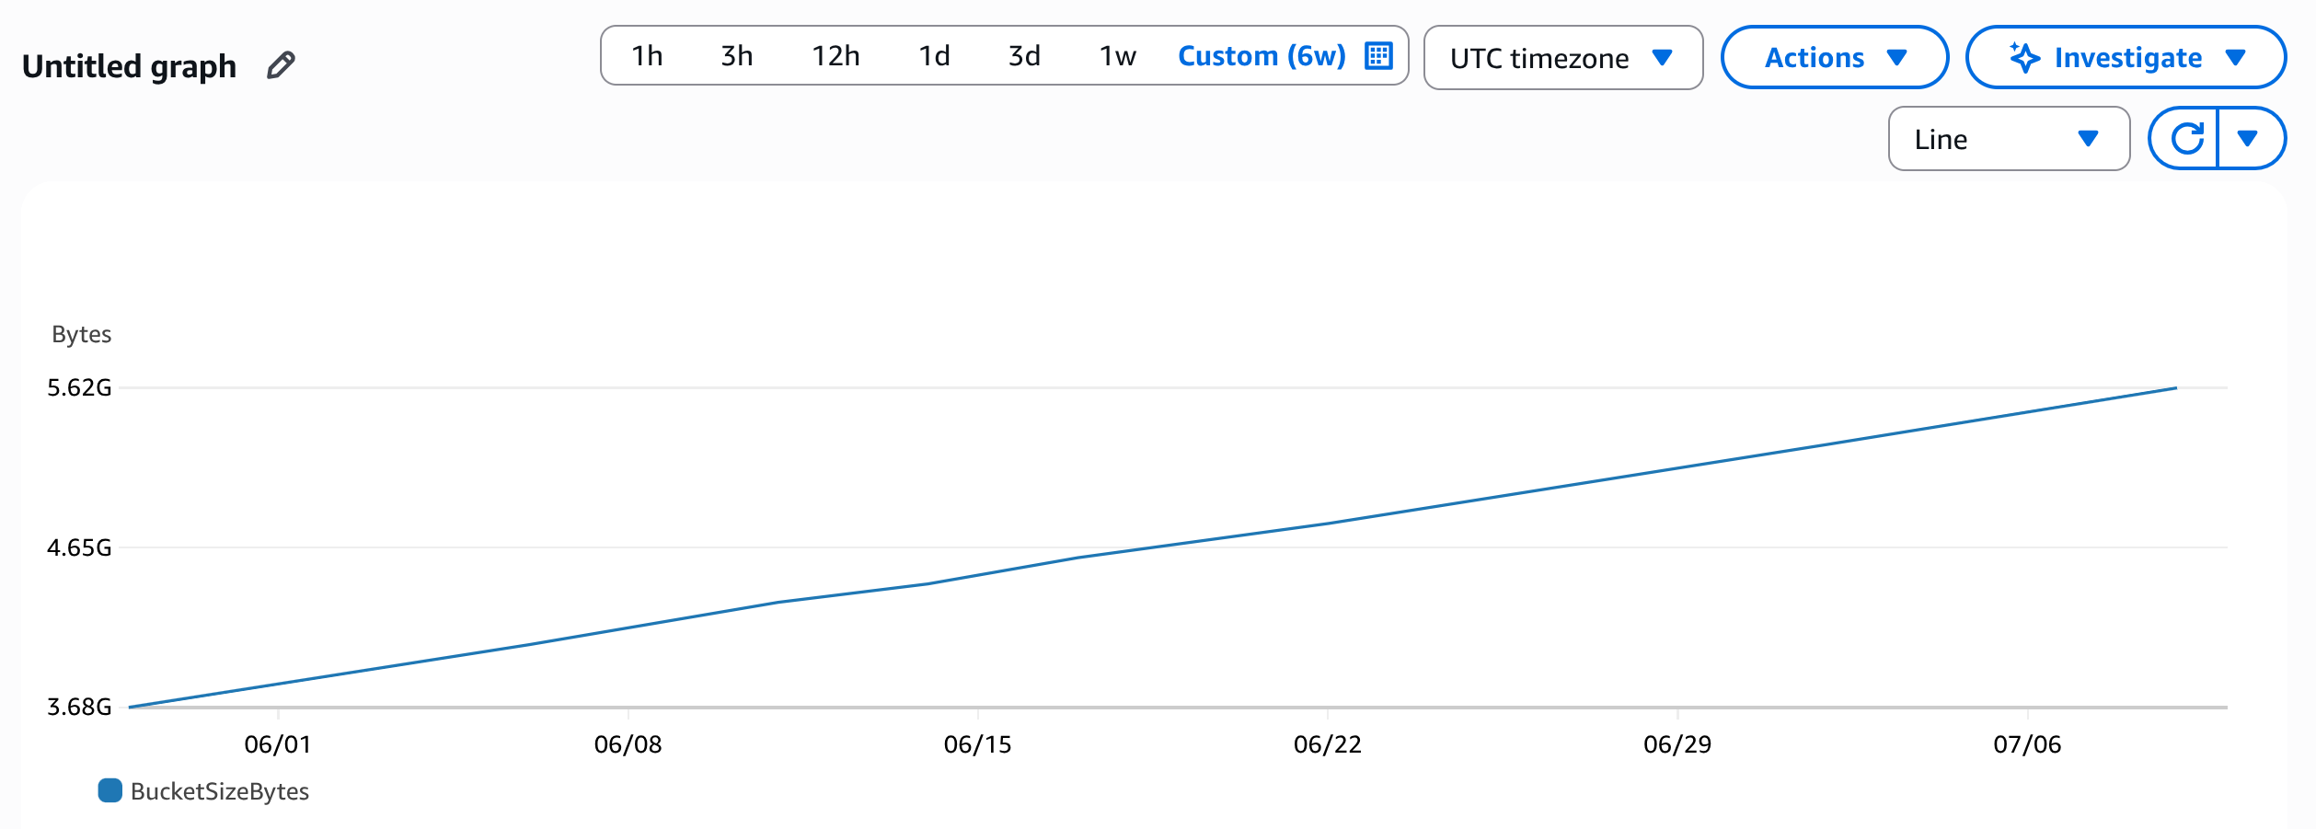Open the Investigate menu button
Image resolution: width=2316 pixels, height=829 pixels.
(2126, 58)
